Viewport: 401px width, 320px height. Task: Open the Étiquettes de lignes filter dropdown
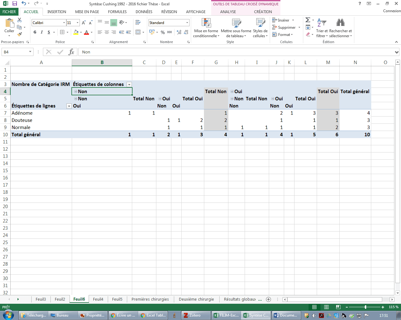click(69, 106)
